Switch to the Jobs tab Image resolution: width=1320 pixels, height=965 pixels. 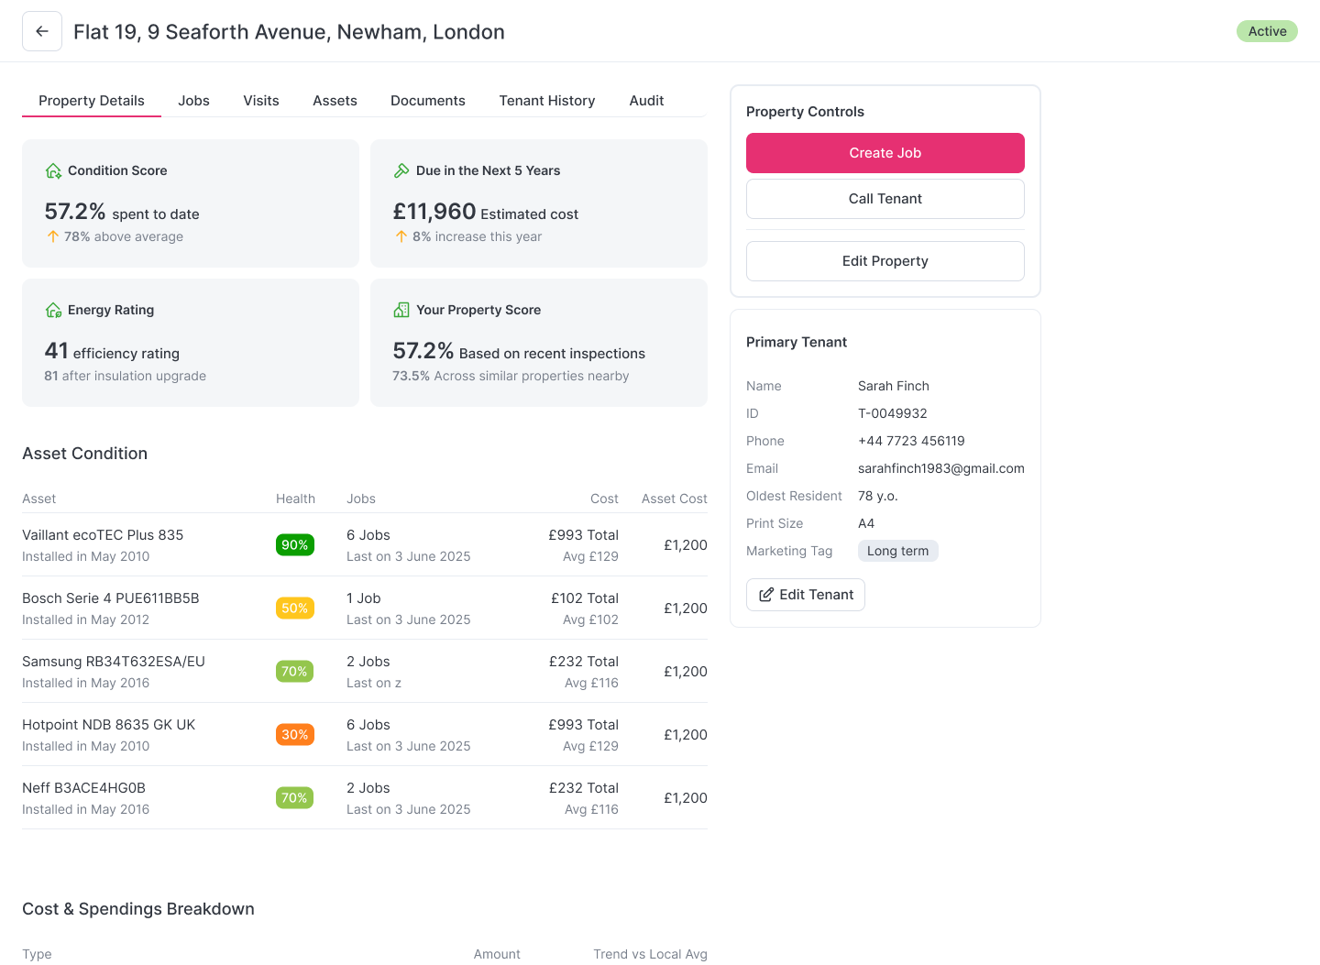(x=194, y=101)
